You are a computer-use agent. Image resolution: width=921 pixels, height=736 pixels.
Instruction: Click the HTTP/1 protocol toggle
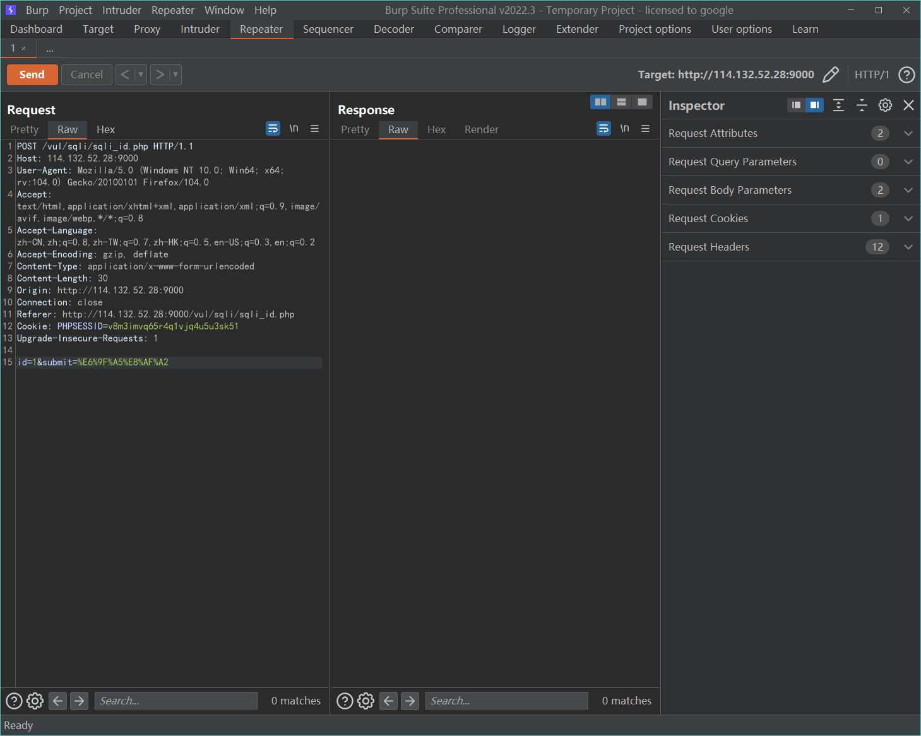872,74
